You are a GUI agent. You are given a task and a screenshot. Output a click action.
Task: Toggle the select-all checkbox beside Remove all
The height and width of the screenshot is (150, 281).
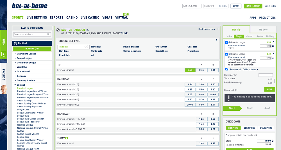click(226, 69)
